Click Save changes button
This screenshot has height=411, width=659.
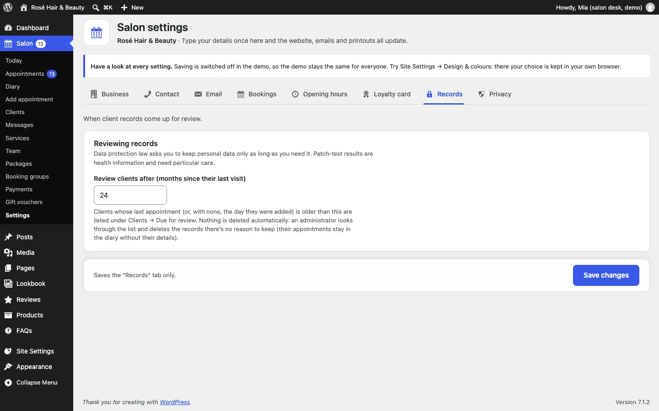[x=606, y=275]
